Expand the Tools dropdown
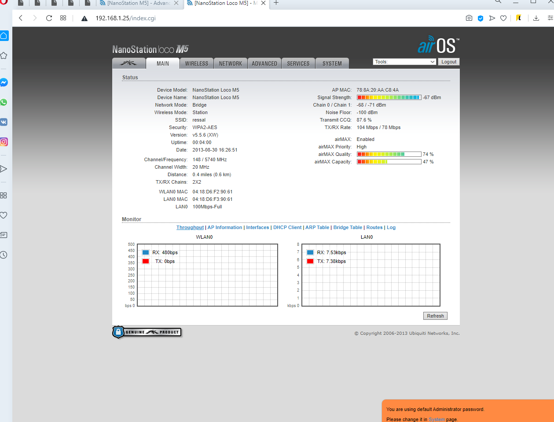This screenshot has height=422, width=554. (x=404, y=62)
